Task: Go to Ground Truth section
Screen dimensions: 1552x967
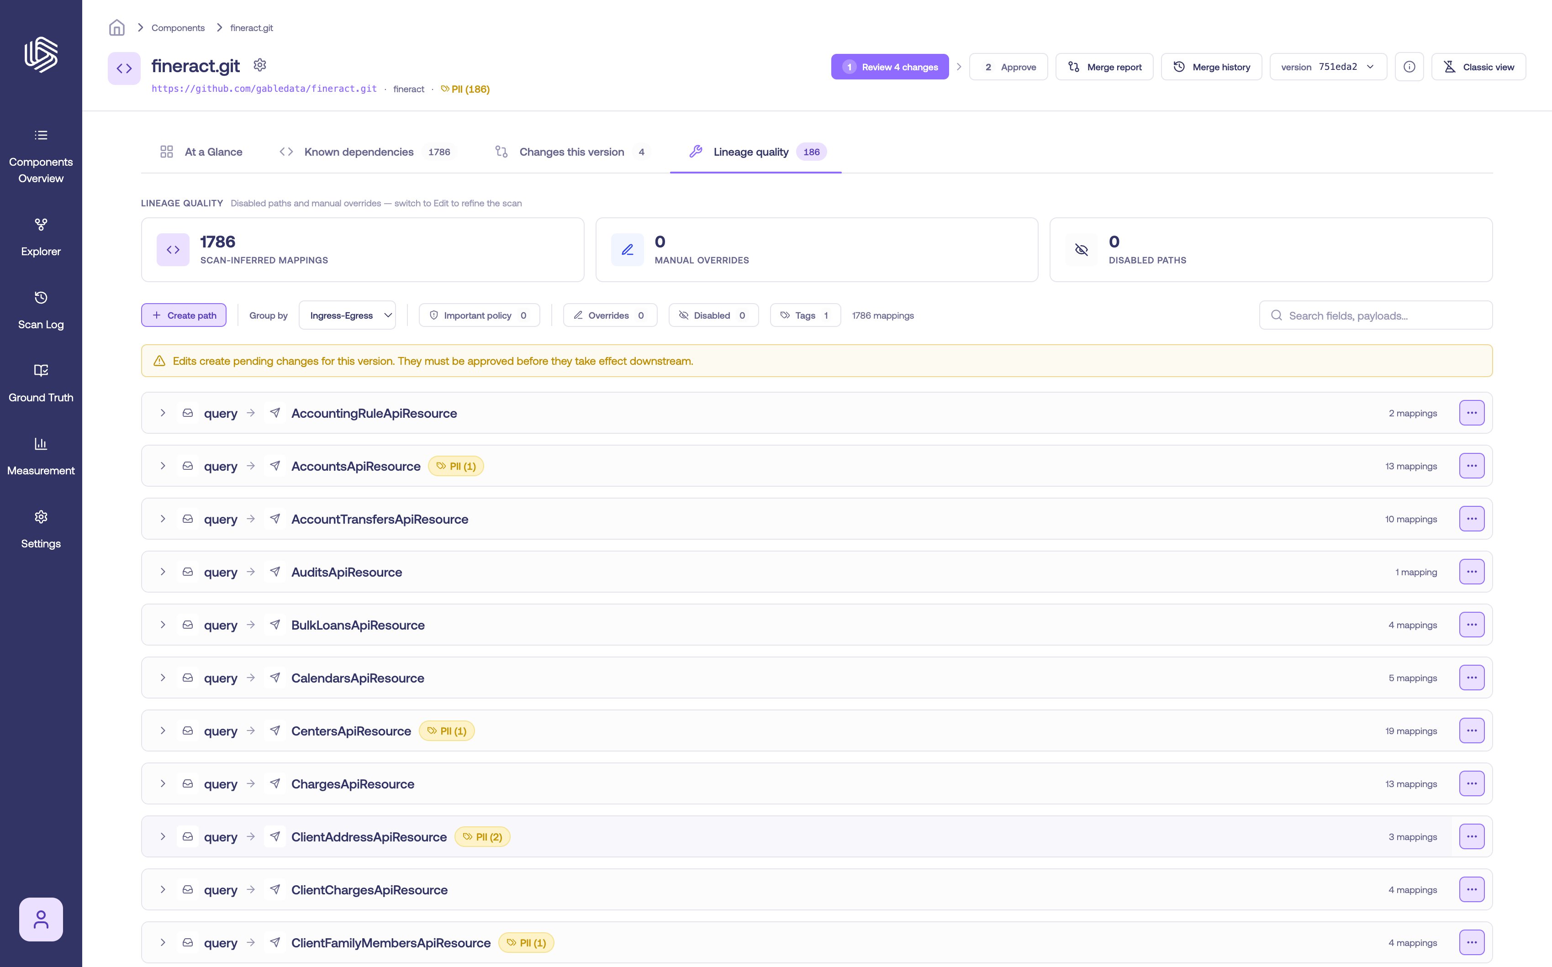Action: pos(41,384)
